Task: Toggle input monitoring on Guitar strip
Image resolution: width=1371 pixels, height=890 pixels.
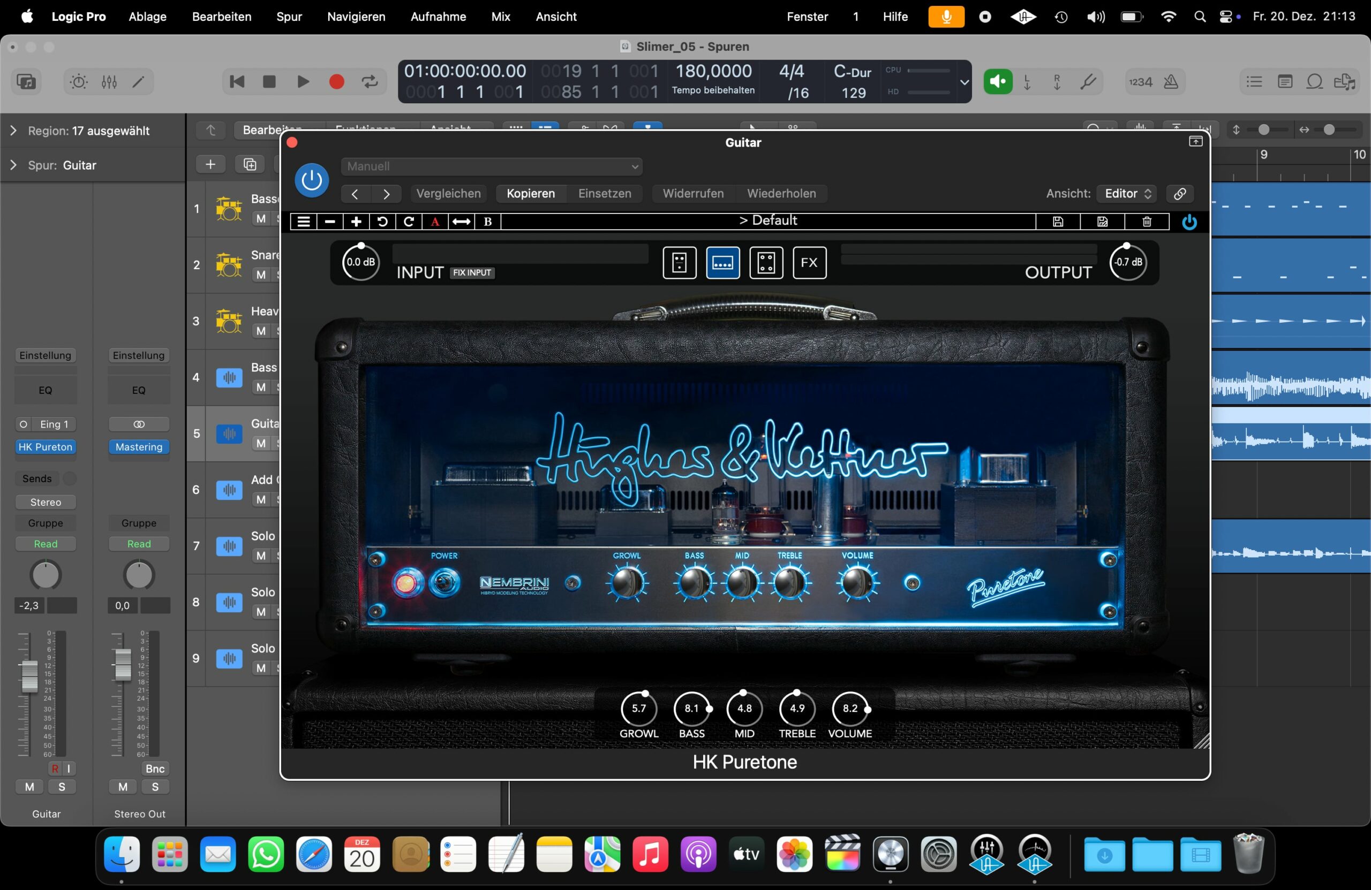Action: [69, 769]
